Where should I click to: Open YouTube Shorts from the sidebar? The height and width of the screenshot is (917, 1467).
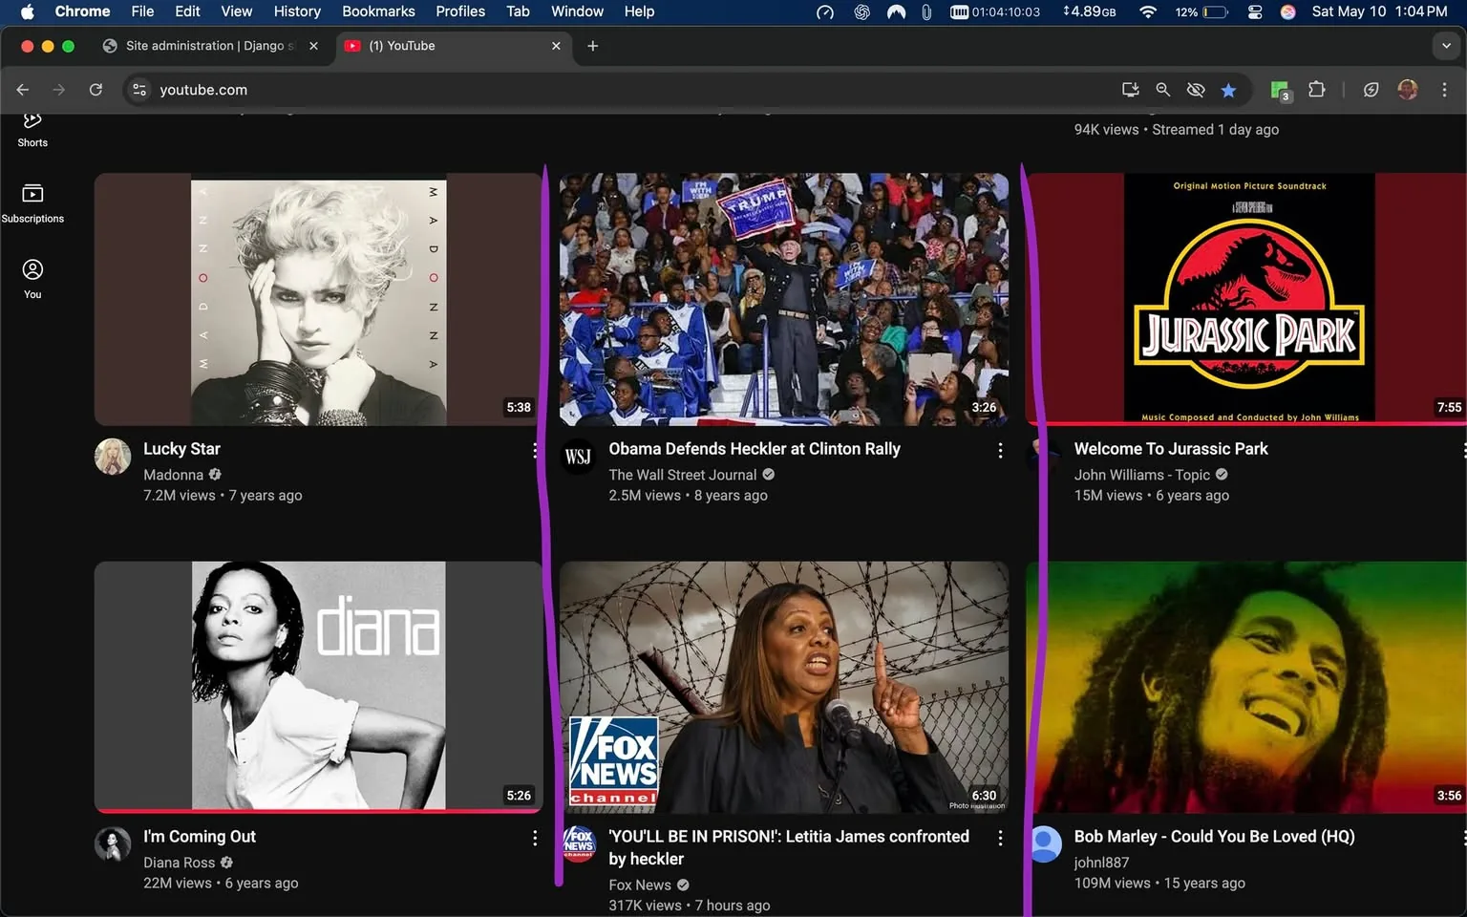coord(32,129)
